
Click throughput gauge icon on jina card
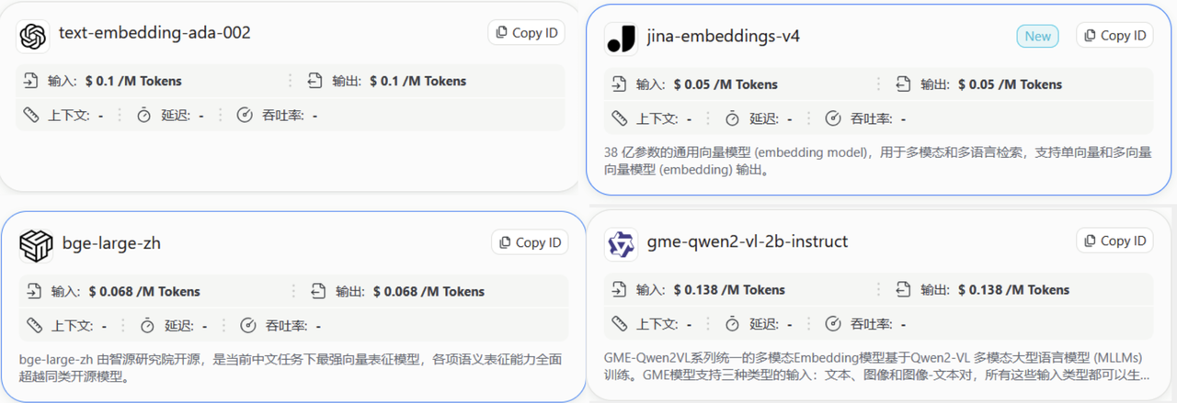tap(832, 118)
